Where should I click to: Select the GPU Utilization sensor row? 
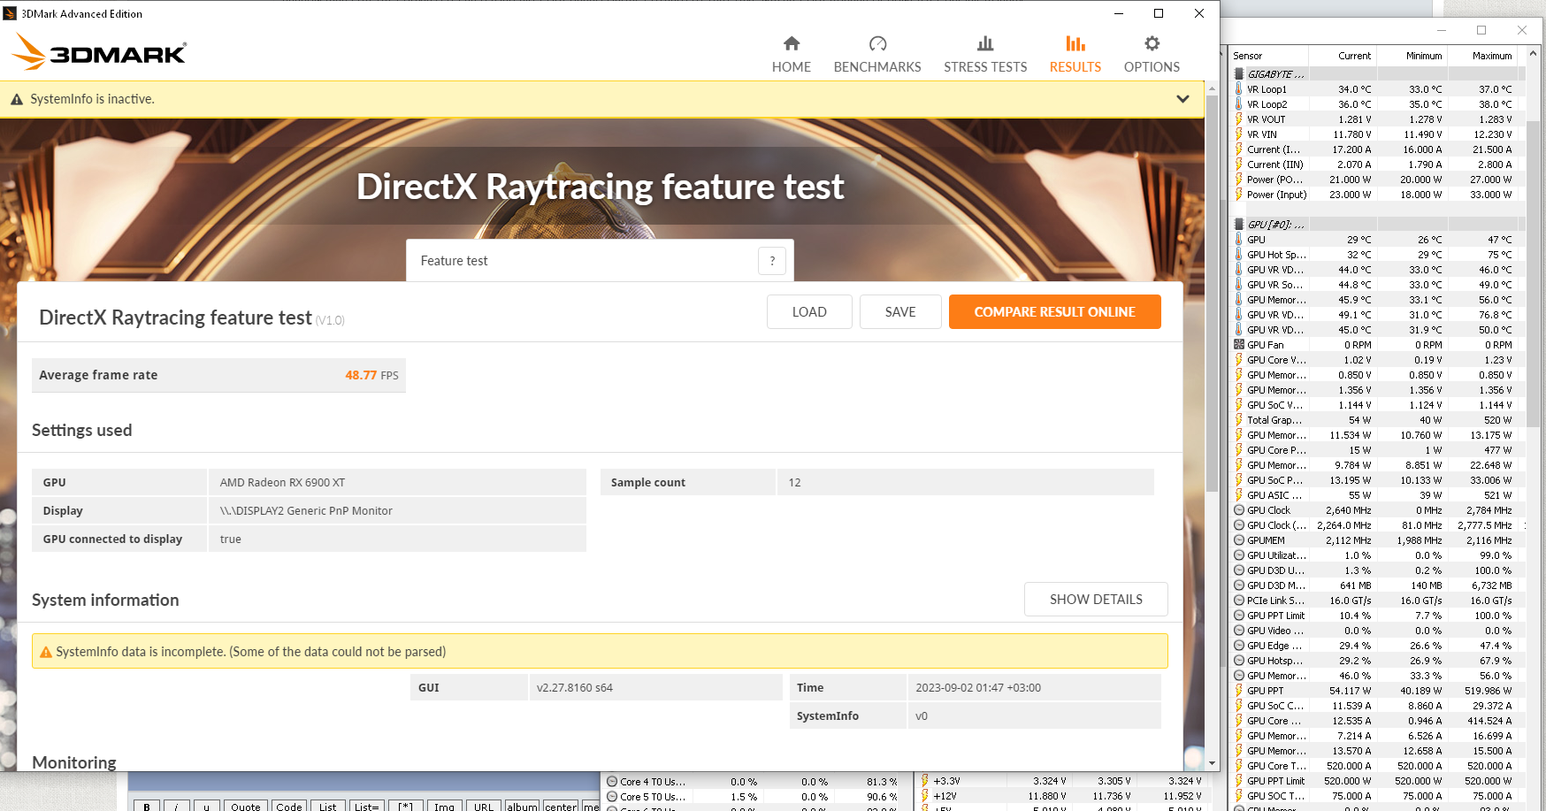coord(1375,555)
